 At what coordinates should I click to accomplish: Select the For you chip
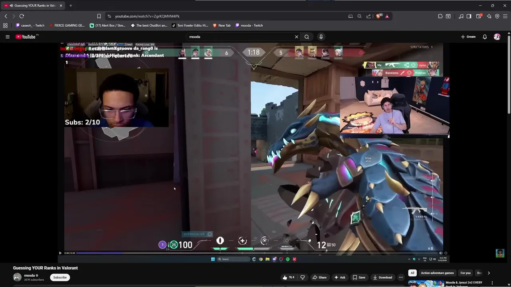point(465,273)
